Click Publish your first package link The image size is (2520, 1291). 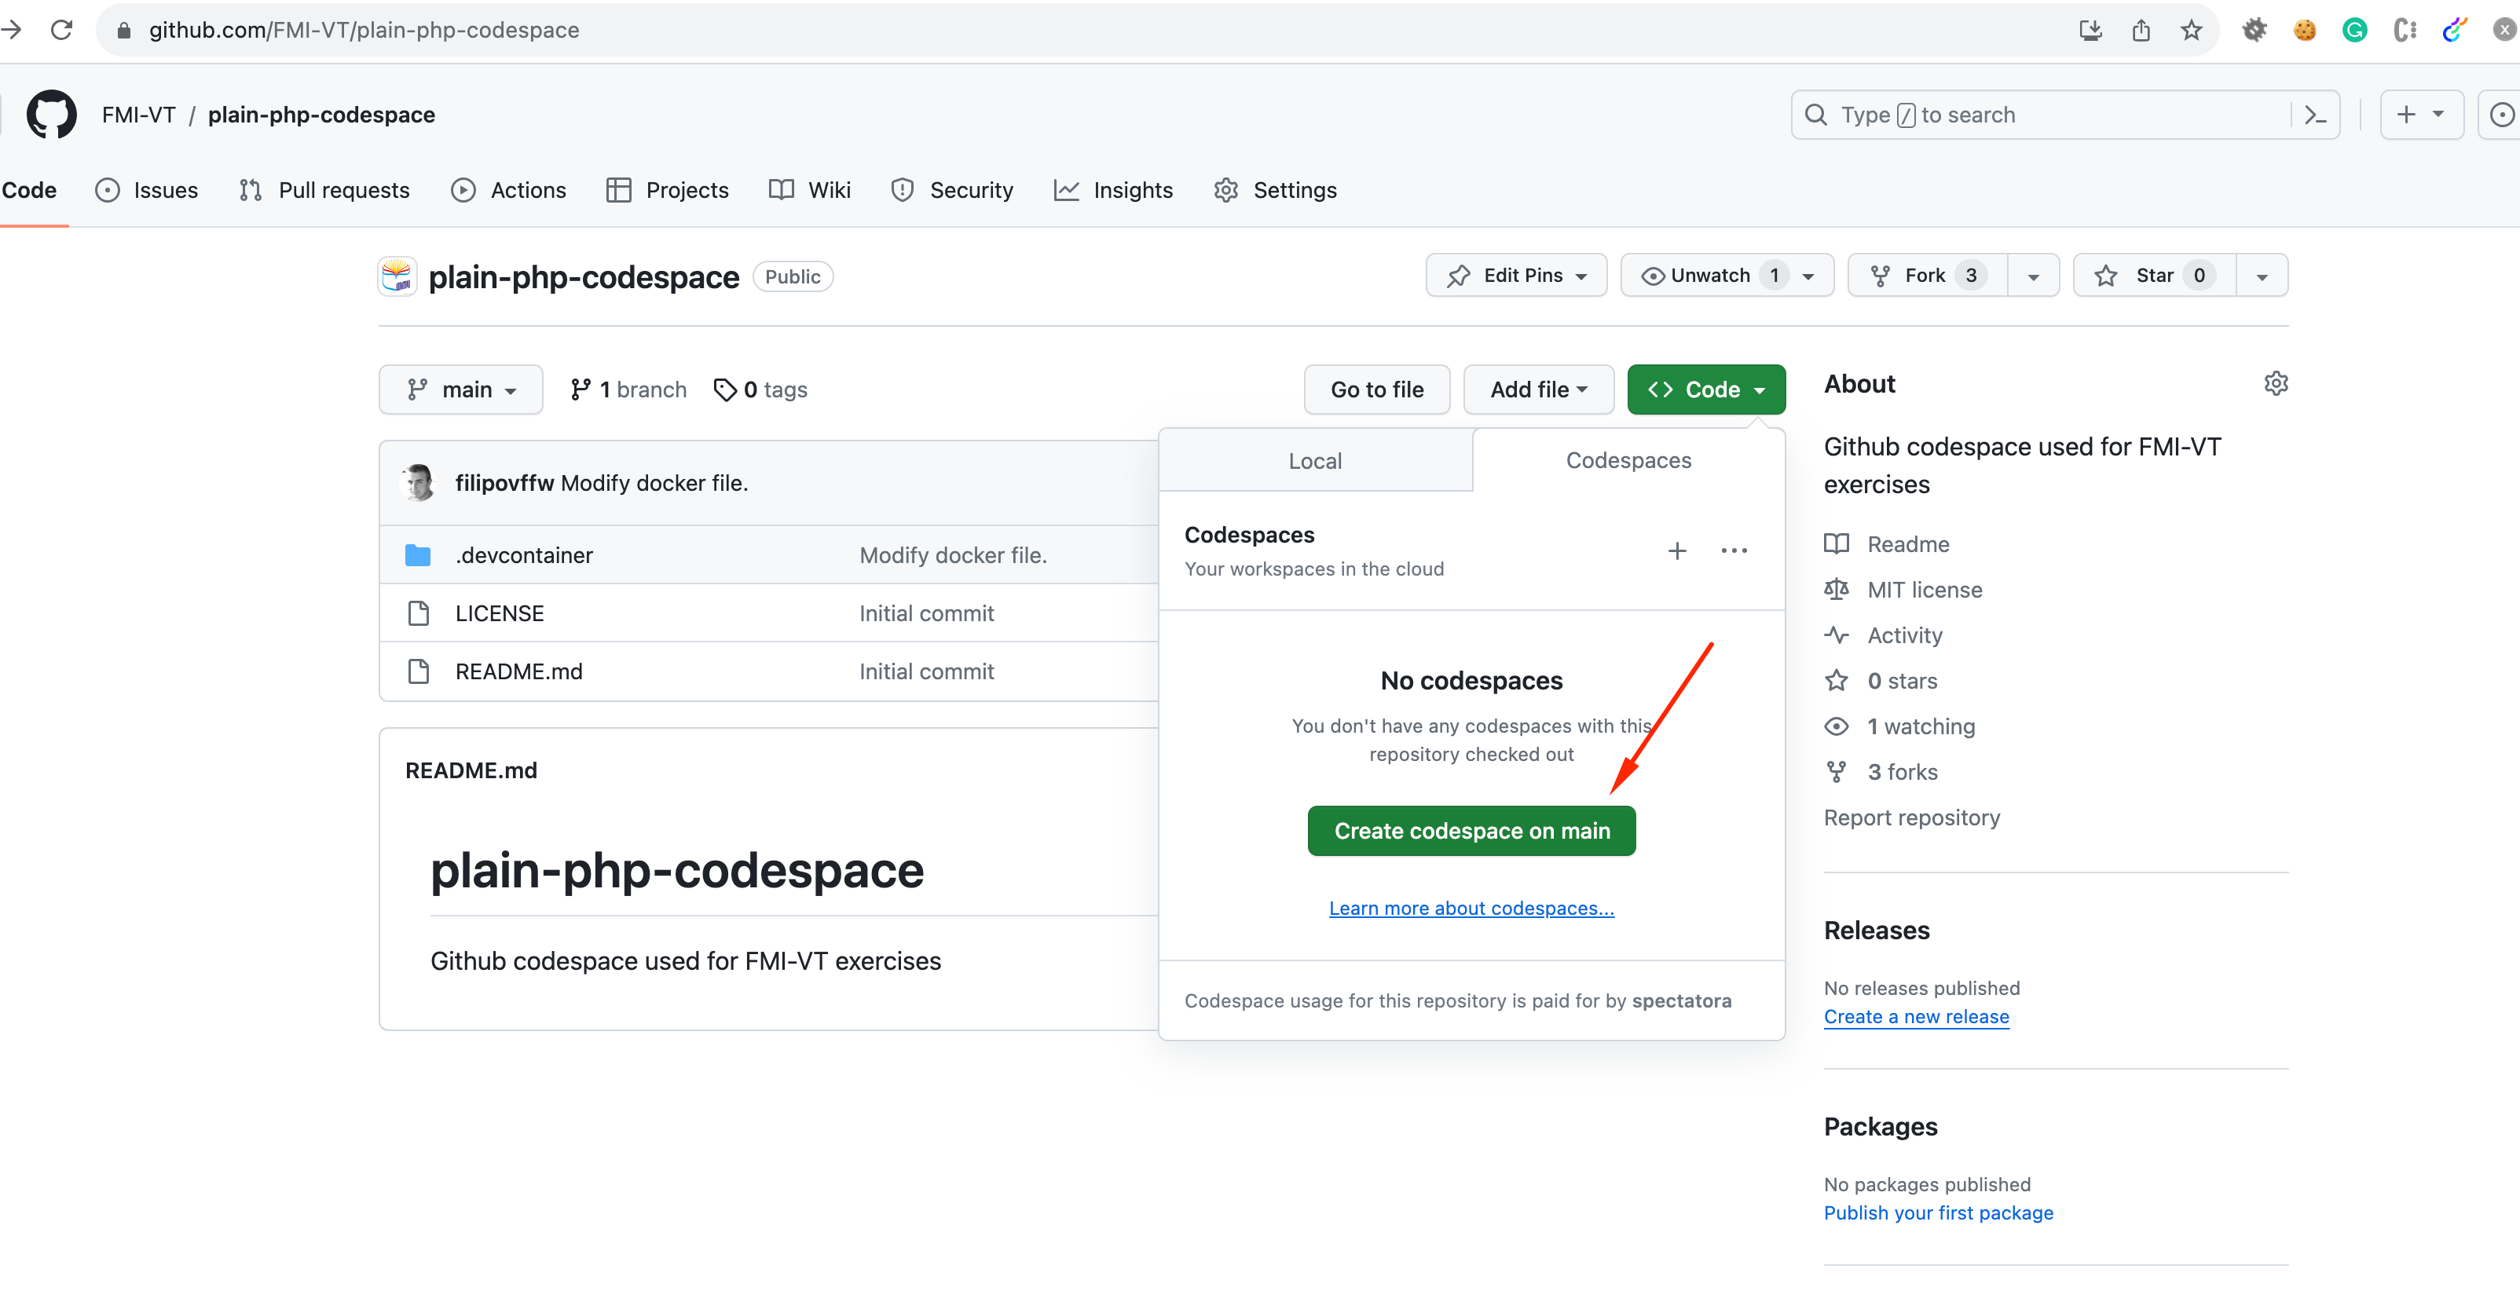(x=1938, y=1212)
